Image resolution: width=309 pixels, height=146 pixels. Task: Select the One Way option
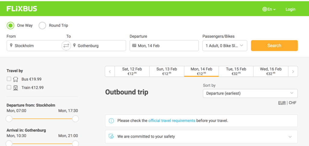(11, 26)
